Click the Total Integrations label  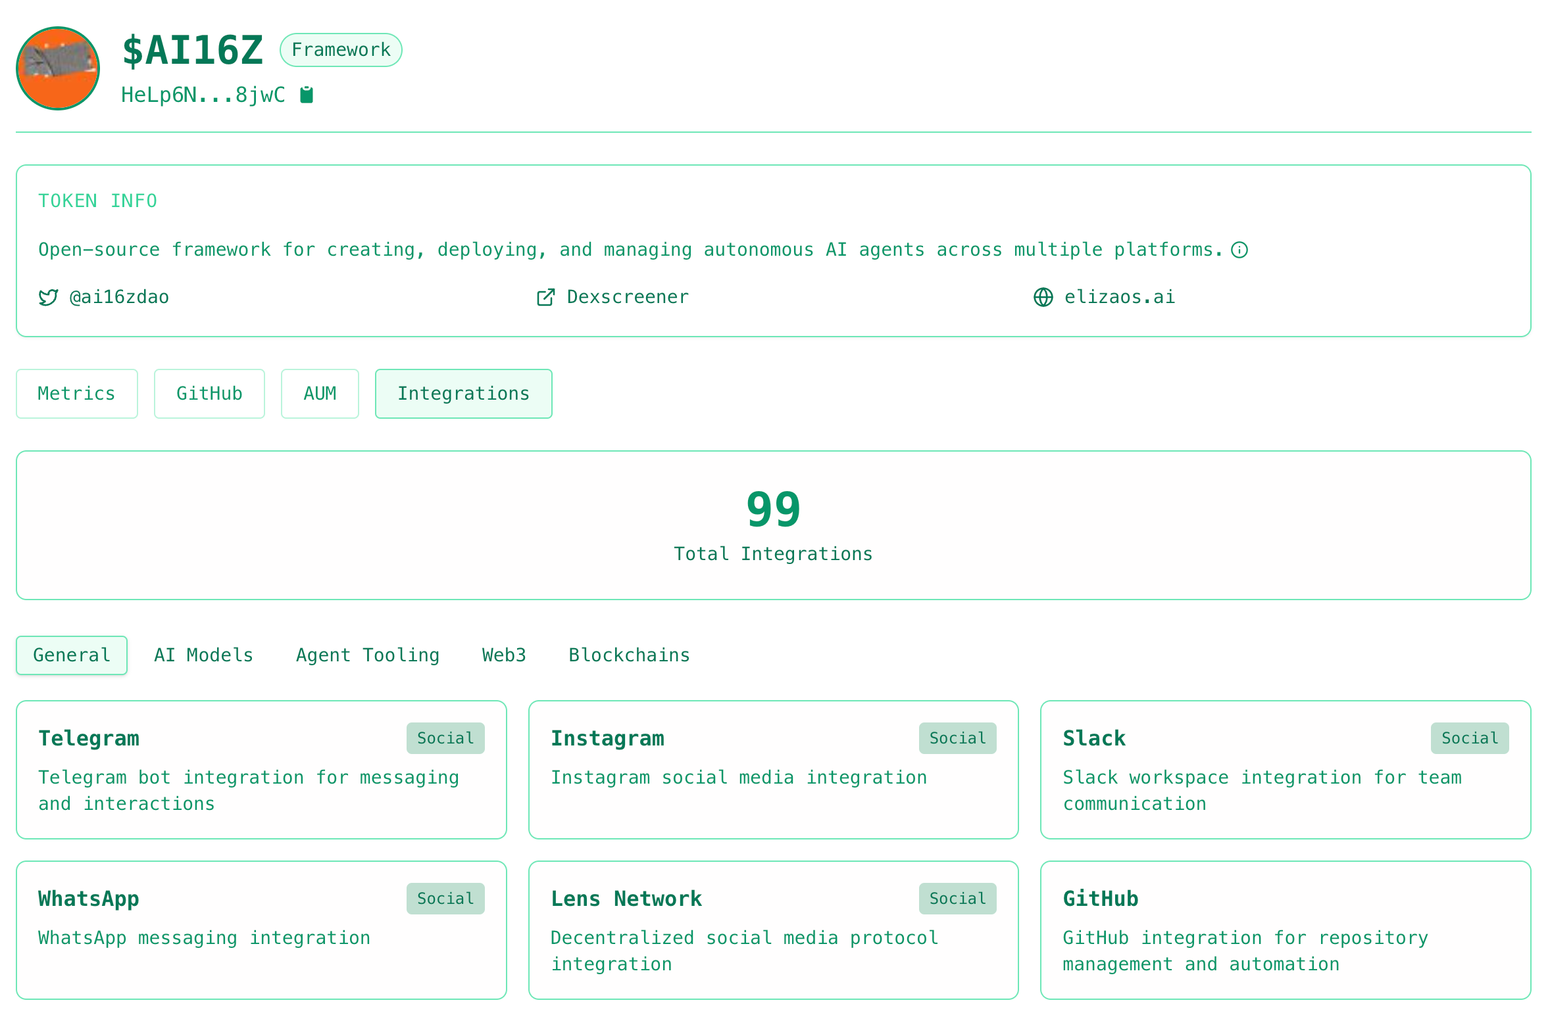click(x=774, y=554)
